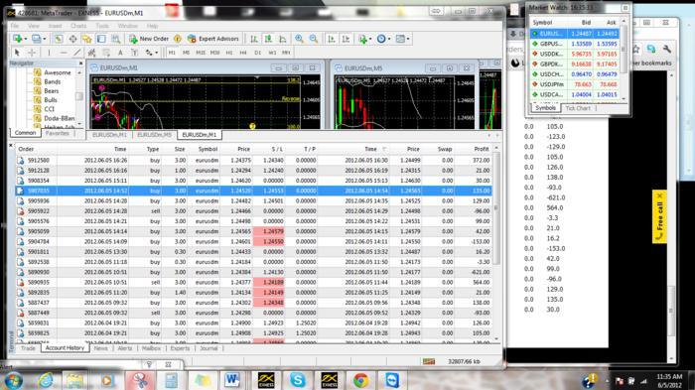Open the Journal tab in Terminal
695x390 pixels.
pos(208,348)
